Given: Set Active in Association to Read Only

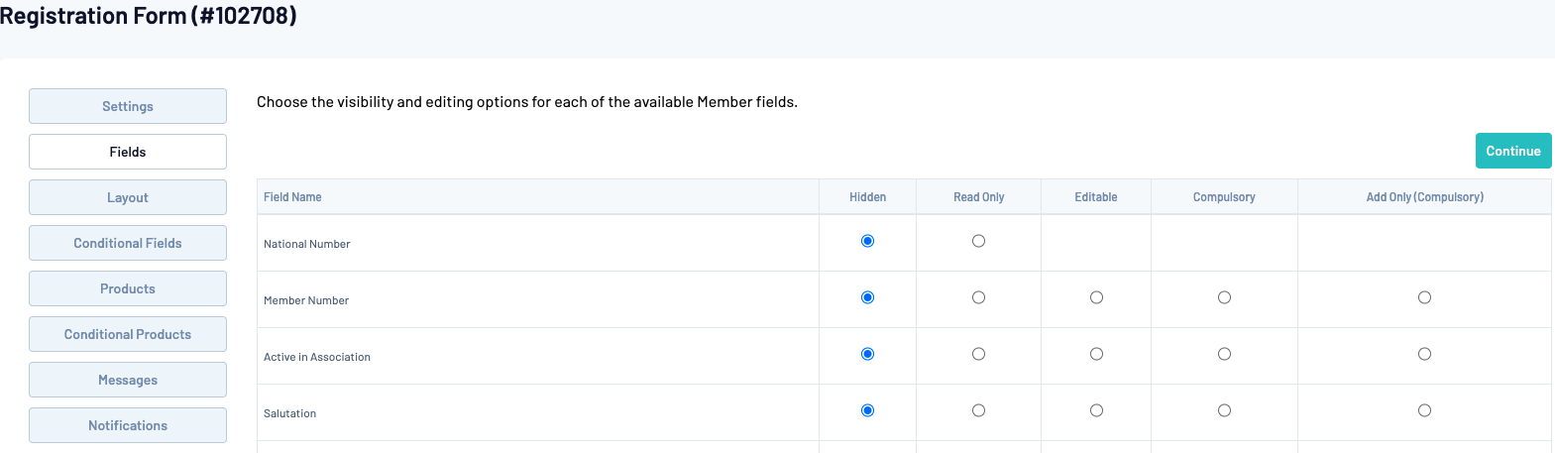Looking at the screenshot, I should click(978, 354).
